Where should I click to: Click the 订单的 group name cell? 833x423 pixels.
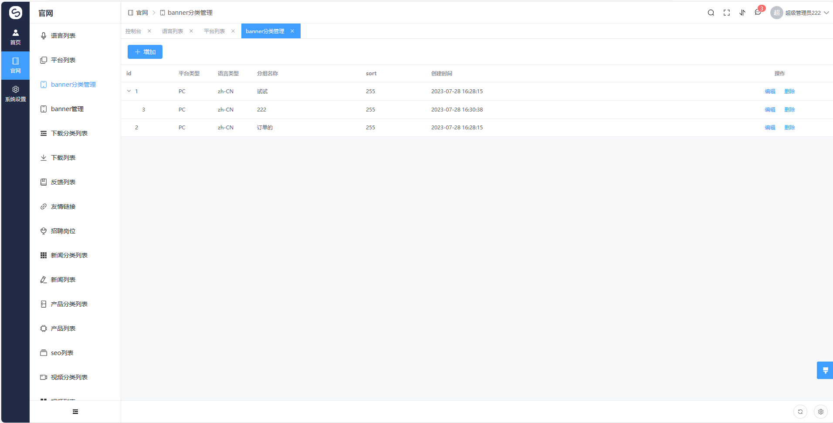coord(265,127)
